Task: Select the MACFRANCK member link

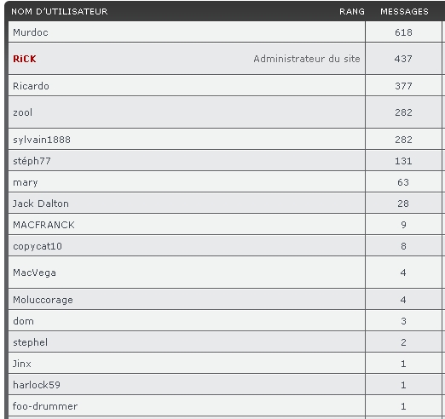Action: [43, 225]
